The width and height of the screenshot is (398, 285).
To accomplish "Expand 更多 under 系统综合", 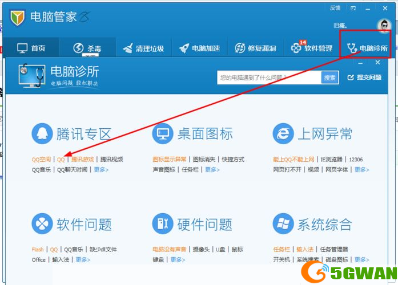I will (x=361, y=260).
